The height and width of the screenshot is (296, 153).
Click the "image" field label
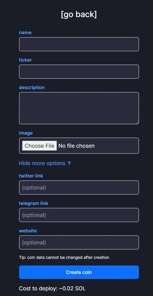point(26,133)
